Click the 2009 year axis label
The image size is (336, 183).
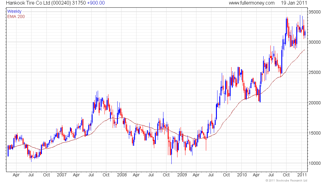click(182, 175)
